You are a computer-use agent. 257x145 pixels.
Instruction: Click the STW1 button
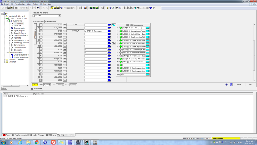click(x=75, y=25)
